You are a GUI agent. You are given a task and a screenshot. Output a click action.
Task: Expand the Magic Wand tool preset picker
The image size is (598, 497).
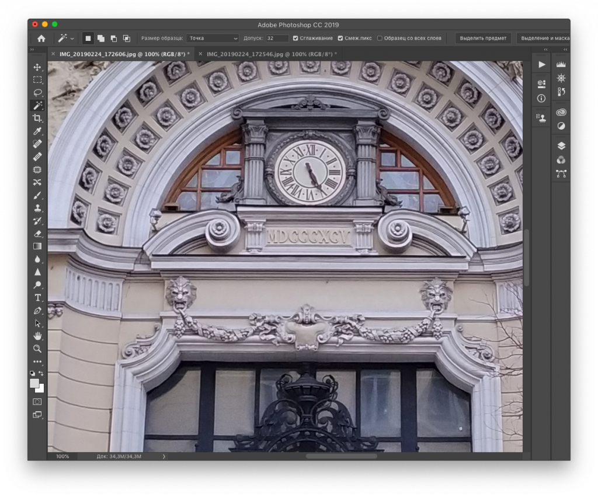tap(72, 39)
